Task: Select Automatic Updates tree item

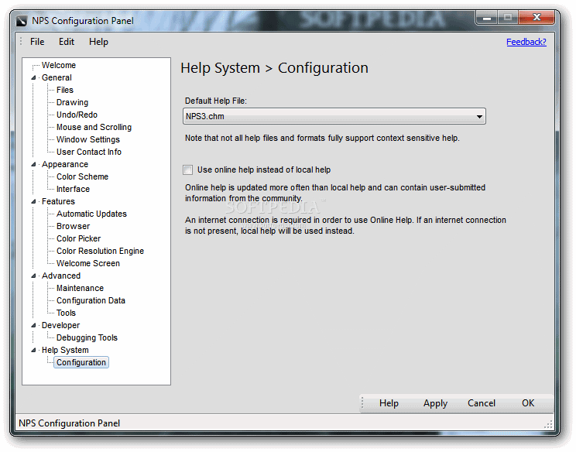Action: [91, 214]
